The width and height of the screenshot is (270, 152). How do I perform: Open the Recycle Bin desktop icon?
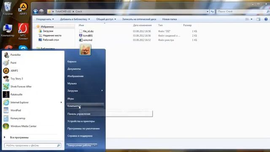(x=8, y=8)
